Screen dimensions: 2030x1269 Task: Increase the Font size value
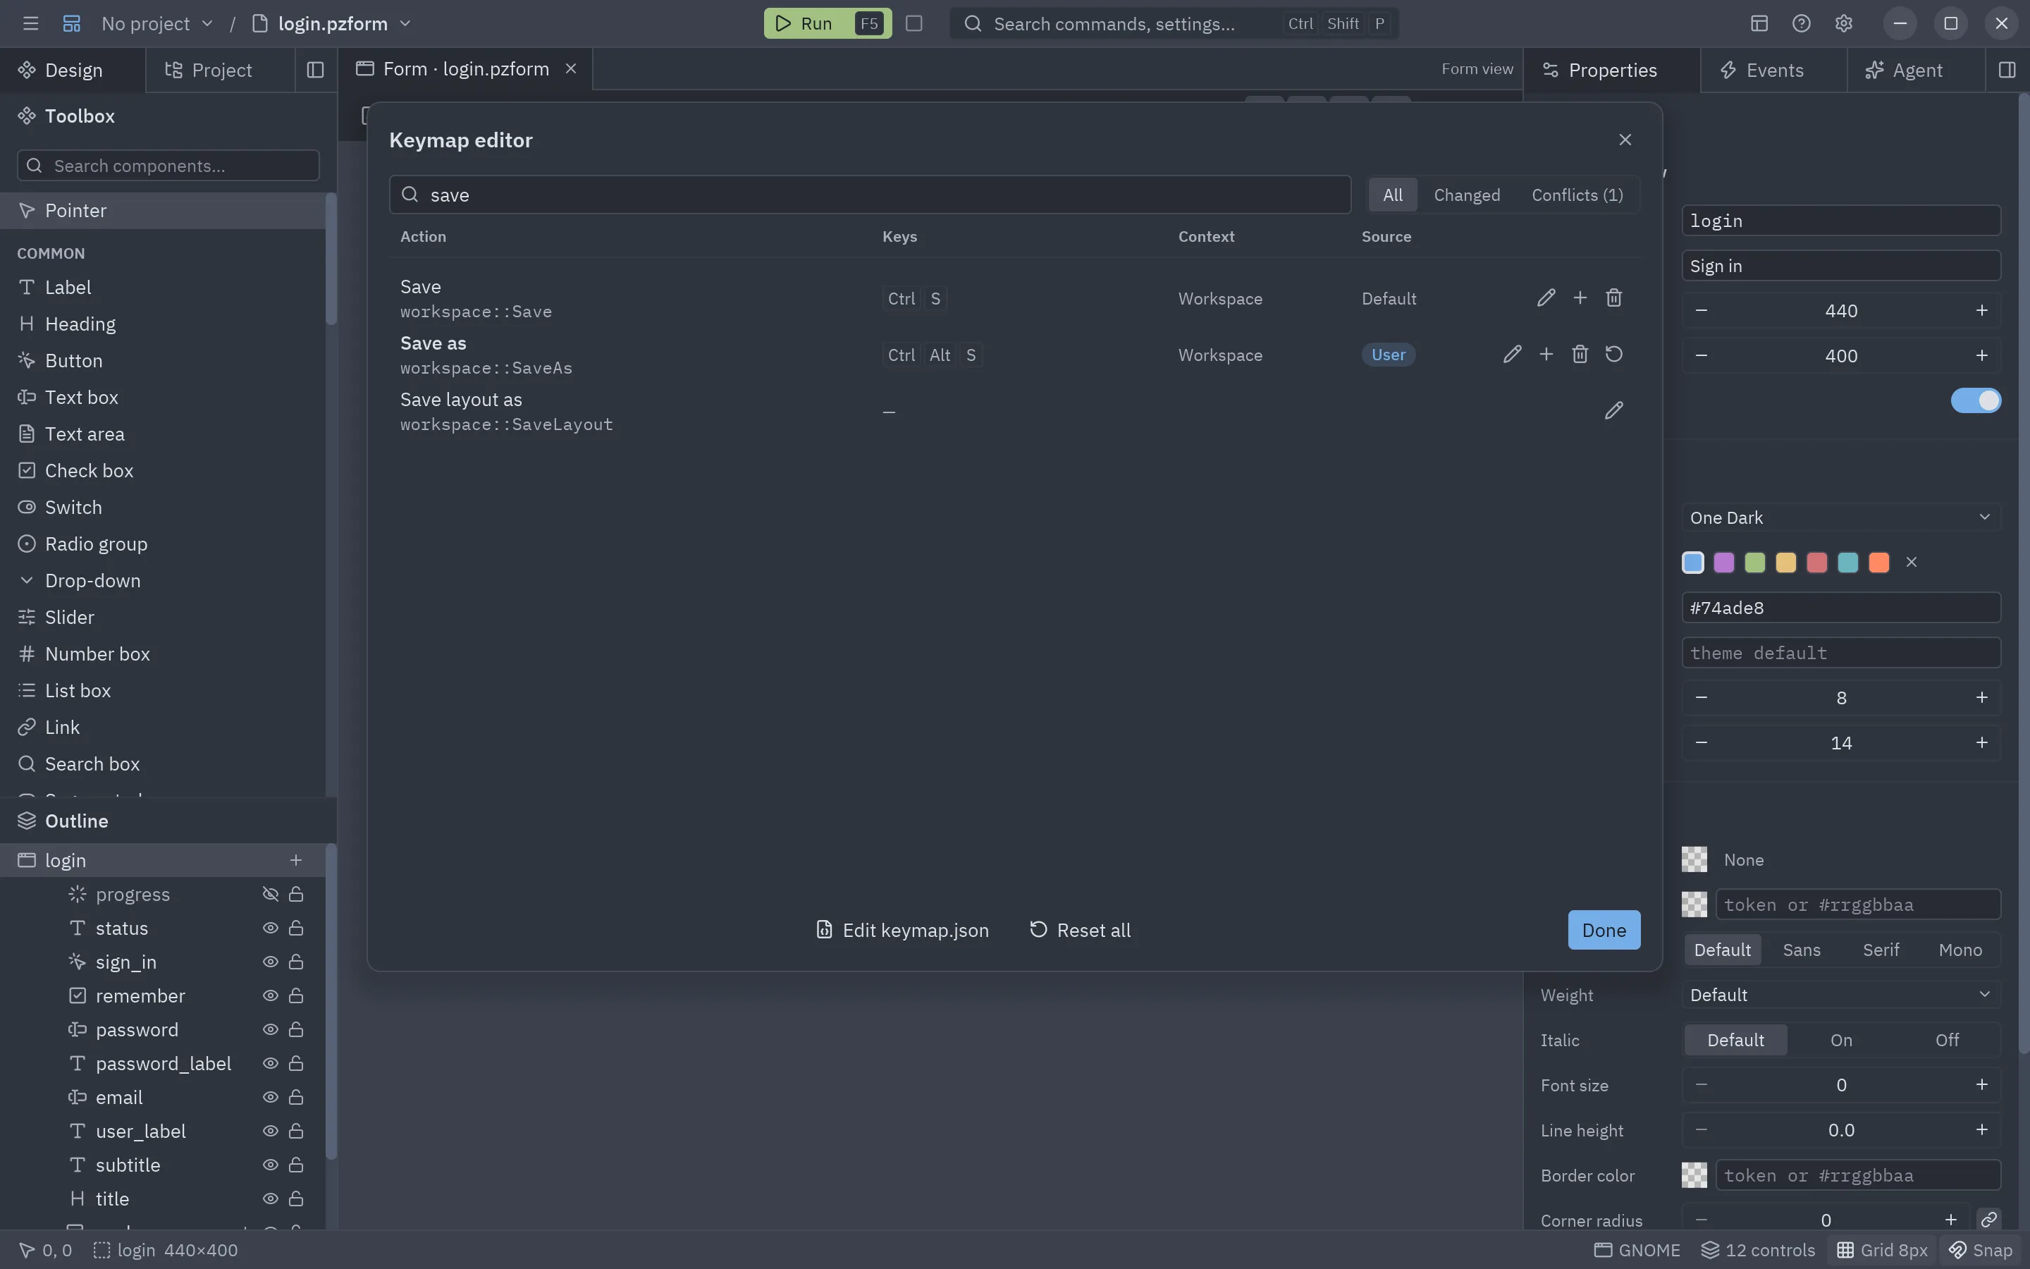click(1981, 1085)
